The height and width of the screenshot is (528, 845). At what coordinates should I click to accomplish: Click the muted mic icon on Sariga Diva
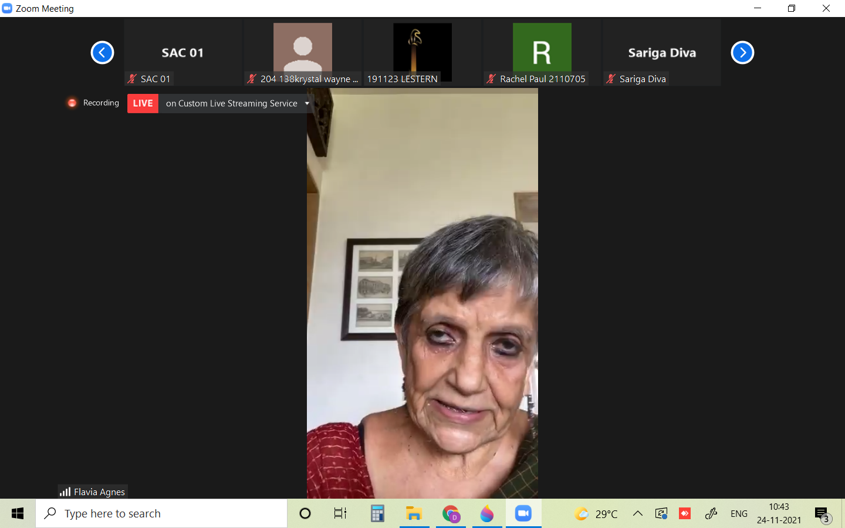[611, 79]
